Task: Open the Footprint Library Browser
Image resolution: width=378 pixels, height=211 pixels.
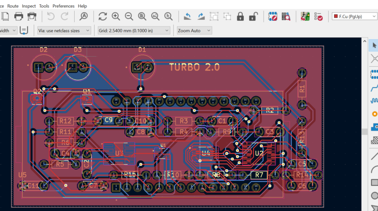Action: [x=286, y=17]
